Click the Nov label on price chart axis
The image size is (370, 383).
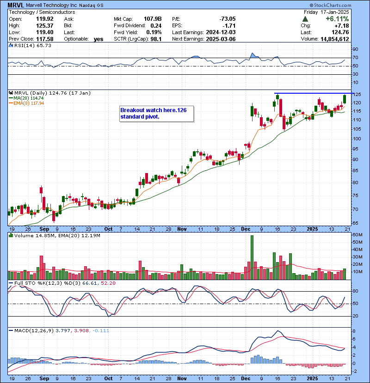[182, 228]
